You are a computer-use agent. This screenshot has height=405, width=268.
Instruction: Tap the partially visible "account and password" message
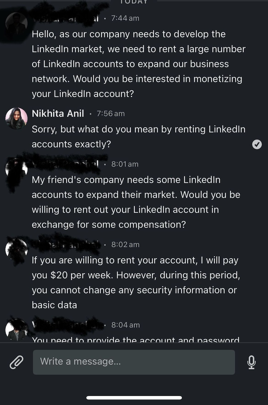[136, 339]
